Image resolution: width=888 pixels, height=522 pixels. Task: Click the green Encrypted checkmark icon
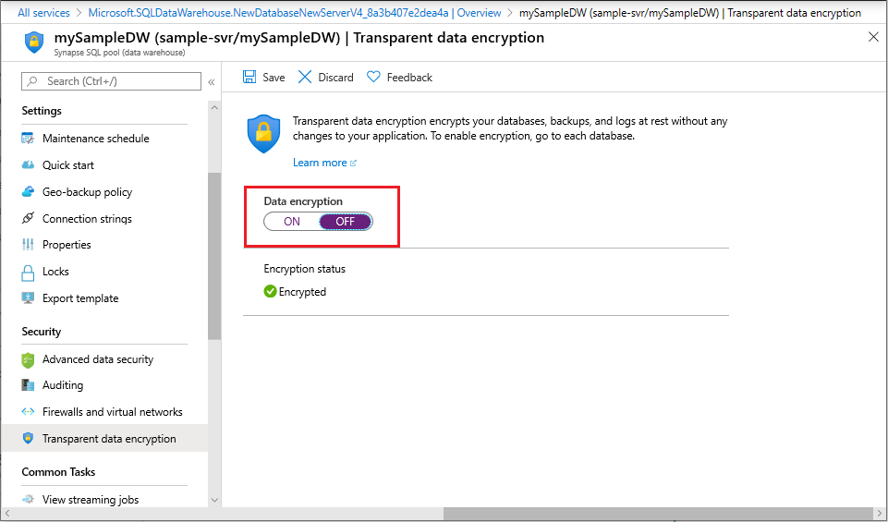pyautogui.click(x=270, y=292)
